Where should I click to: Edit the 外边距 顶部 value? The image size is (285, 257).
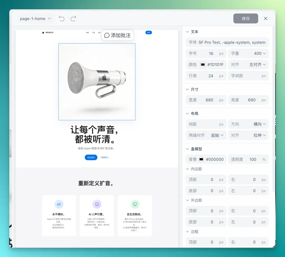coord(206,211)
